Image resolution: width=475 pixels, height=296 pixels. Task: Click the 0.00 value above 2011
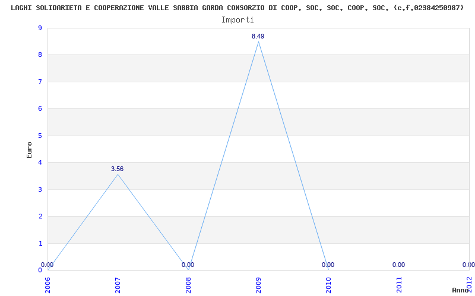click(398, 265)
